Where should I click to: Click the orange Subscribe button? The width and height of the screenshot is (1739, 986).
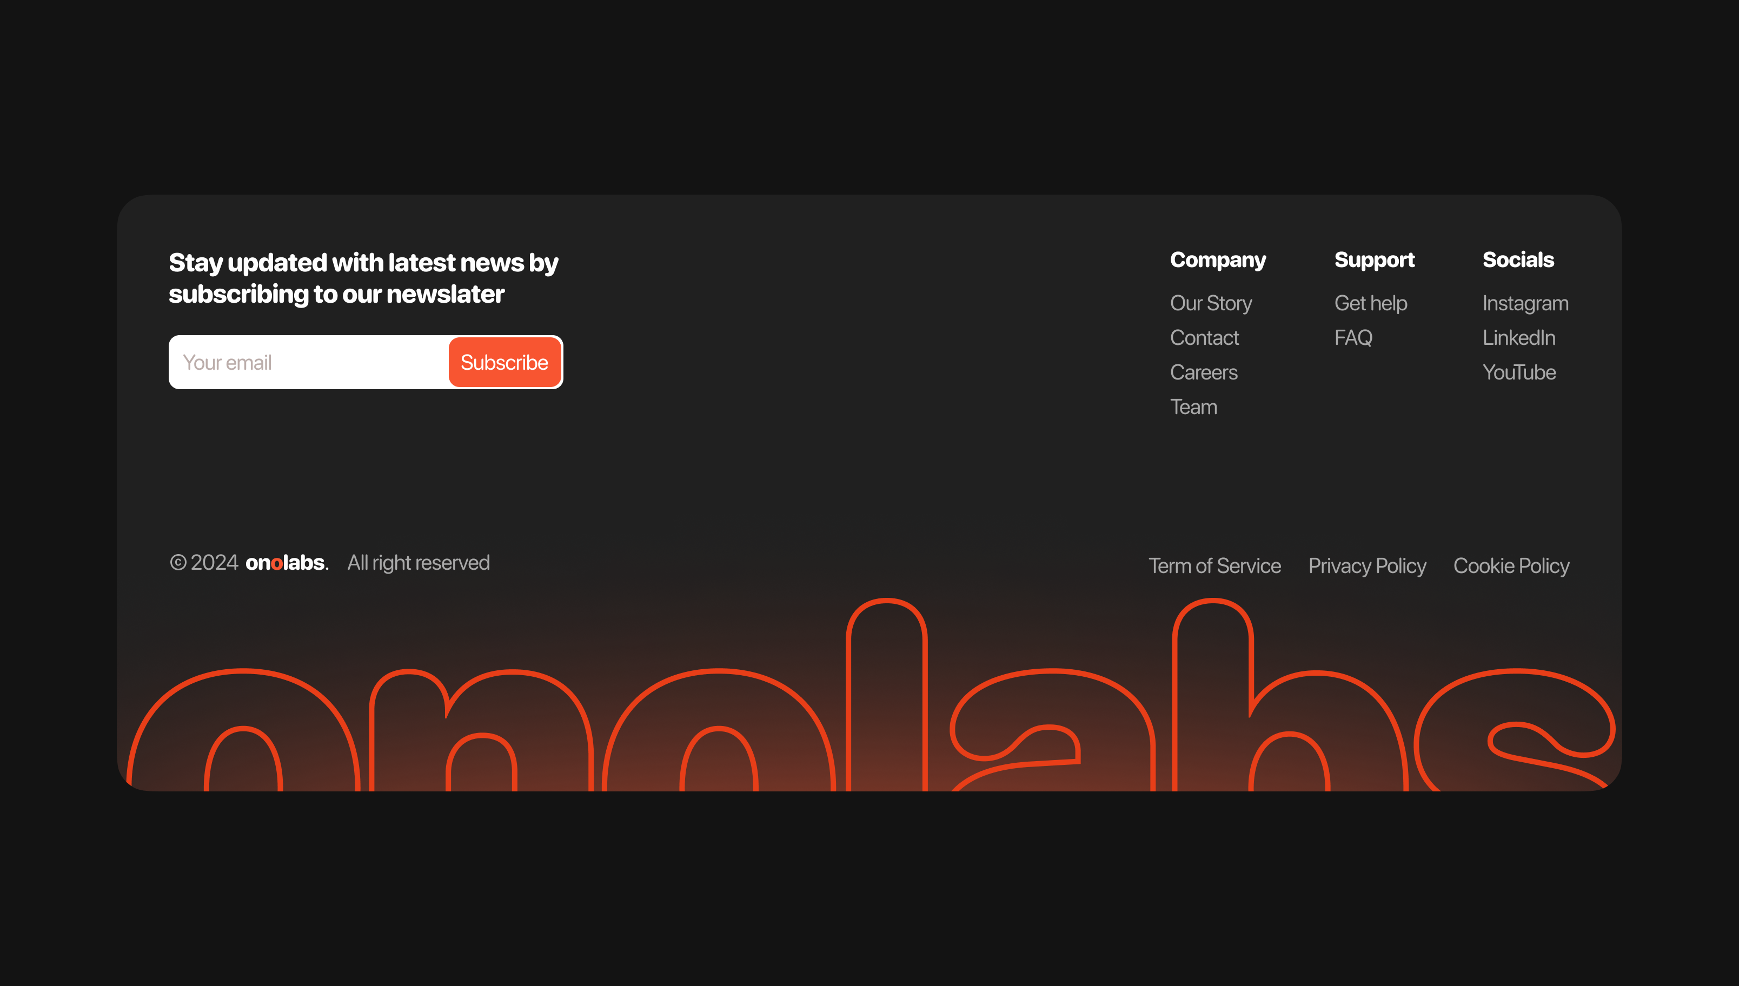(x=505, y=362)
